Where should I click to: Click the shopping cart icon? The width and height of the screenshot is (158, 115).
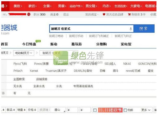click(x=129, y=14)
